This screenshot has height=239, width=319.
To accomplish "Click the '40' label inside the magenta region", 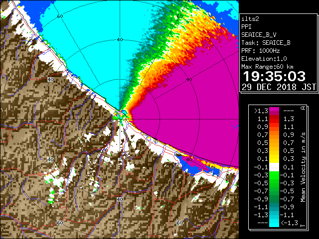I will point(189,80).
